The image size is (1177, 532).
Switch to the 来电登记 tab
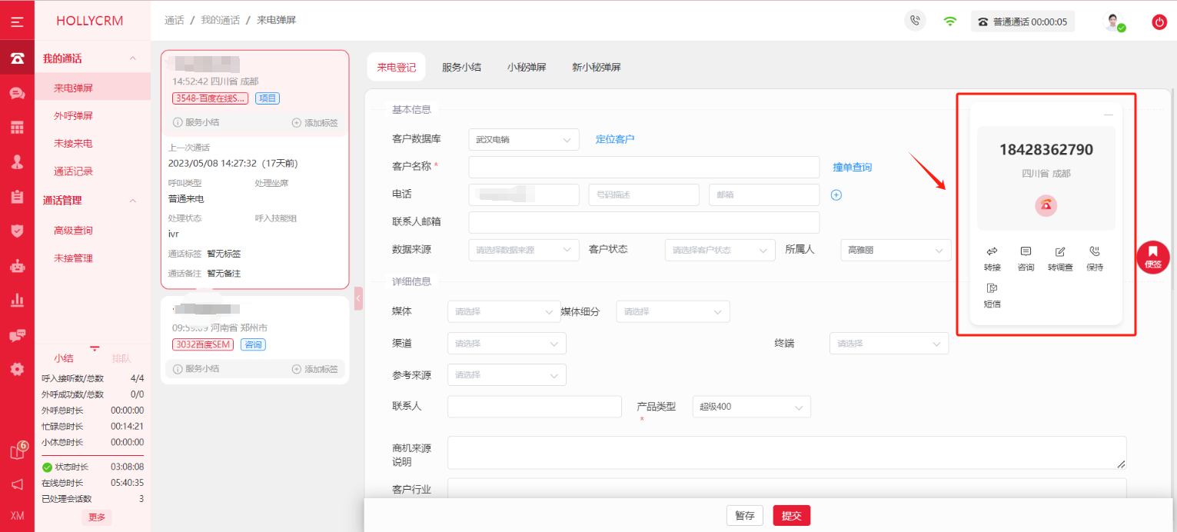pos(396,67)
